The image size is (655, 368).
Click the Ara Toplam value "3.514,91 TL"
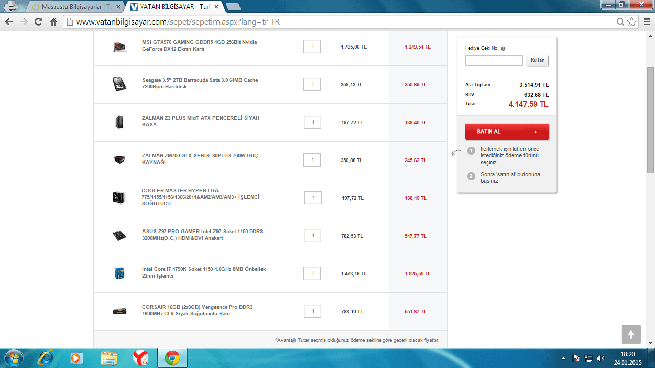(x=534, y=85)
